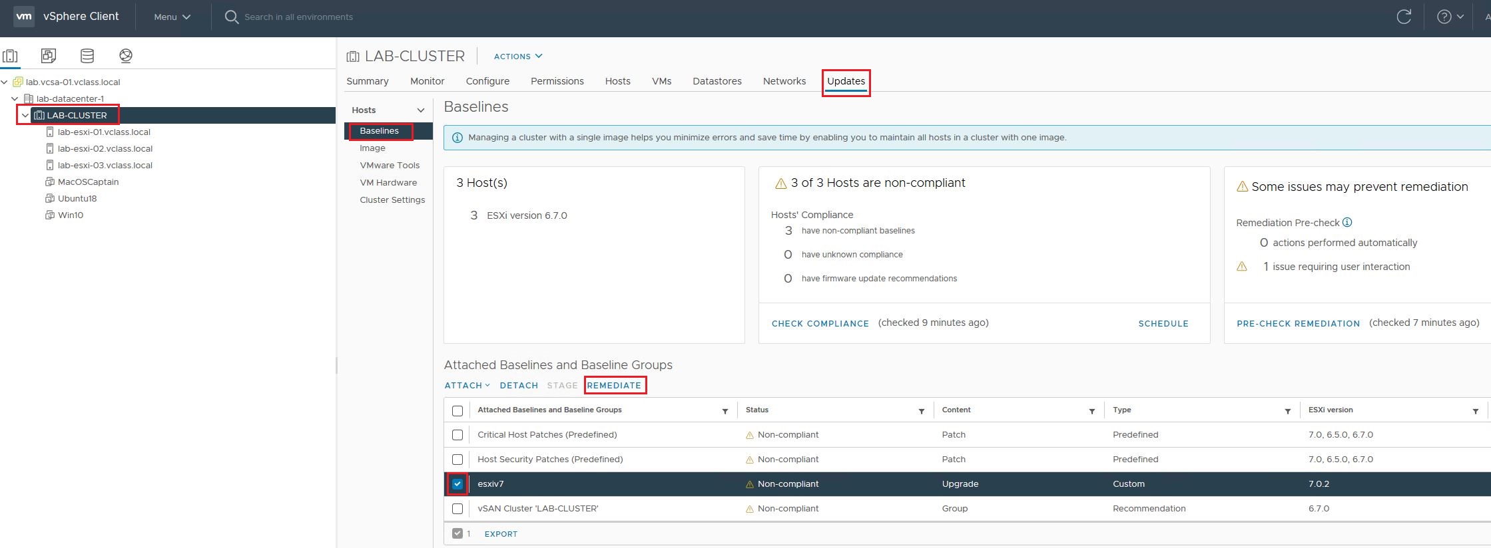
Task: Switch to the Monitor tab
Action: tap(427, 81)
